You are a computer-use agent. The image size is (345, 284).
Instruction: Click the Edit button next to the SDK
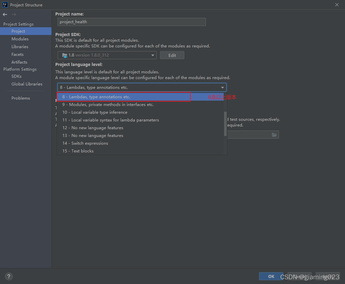pyautogui.click(x=172, y=55)
